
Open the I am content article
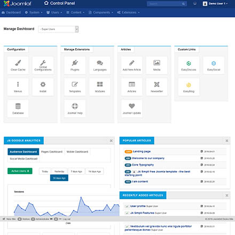[140, 182]
